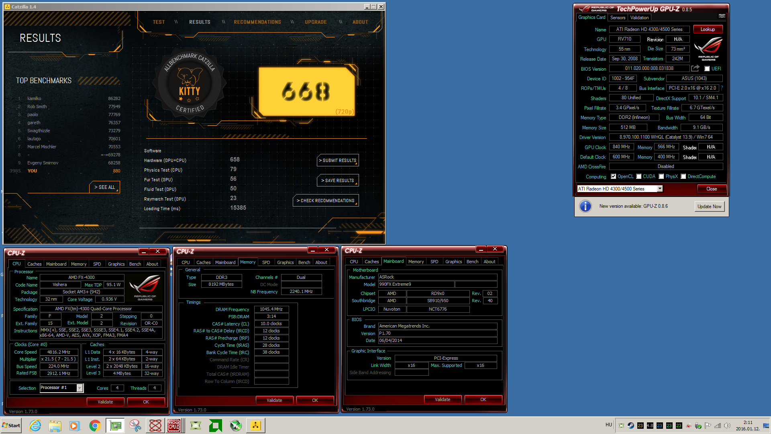Click Update Now in GPU-Z
This screenshot has width=771, height=434.
709,207
